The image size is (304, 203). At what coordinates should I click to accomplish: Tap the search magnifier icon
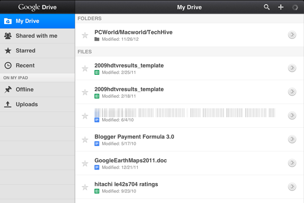coord(267,7)
